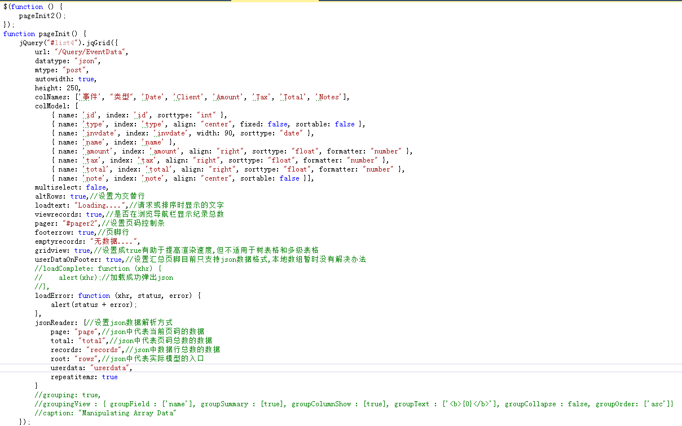The width and height of the screenshot is (682, 426).
Task: Click the "viewrecords: true" setting
Action: point(68,214)
